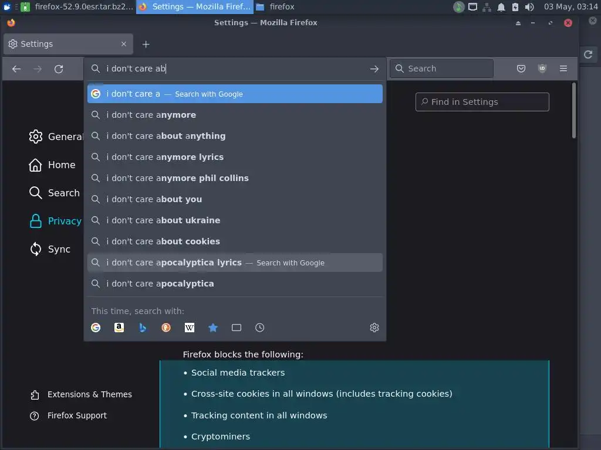Switch to firefox-52.9.0esr.tar.bz2 taskbar window

(x=77, y=6)
